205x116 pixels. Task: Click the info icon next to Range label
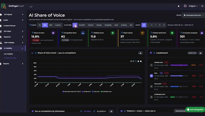(x=30, y=25)
